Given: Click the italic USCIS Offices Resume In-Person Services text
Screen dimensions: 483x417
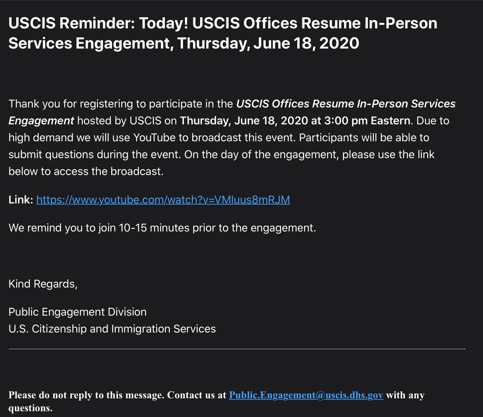Looking at the screenshot, I should (346, 104).
